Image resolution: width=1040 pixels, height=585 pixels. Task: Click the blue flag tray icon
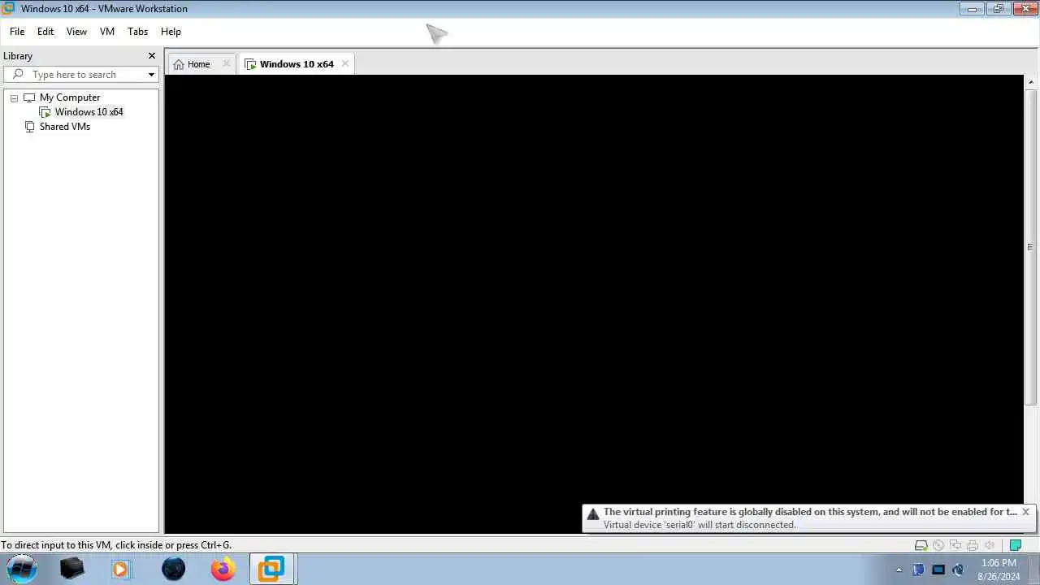pos(918,570)
